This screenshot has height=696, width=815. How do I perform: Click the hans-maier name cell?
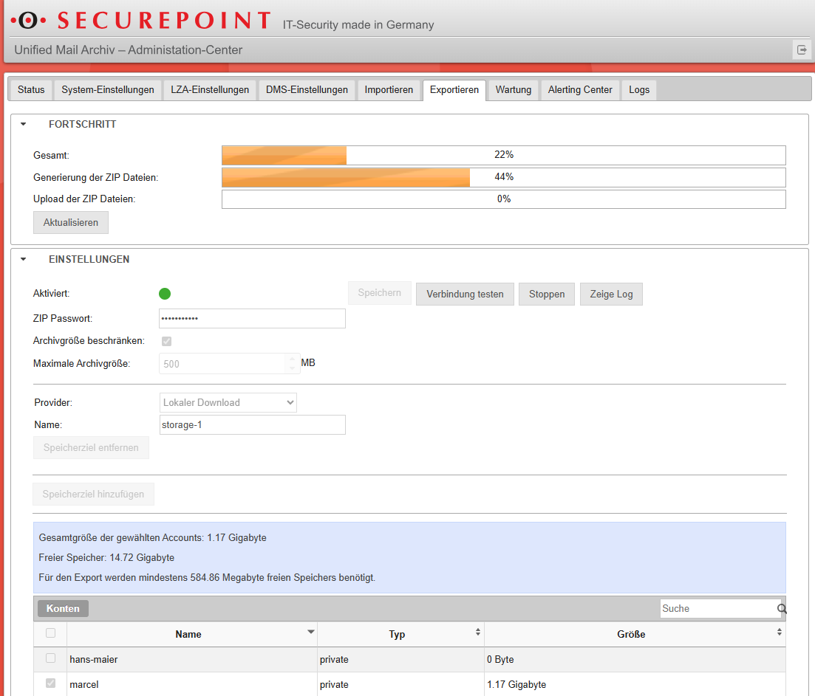192,660
